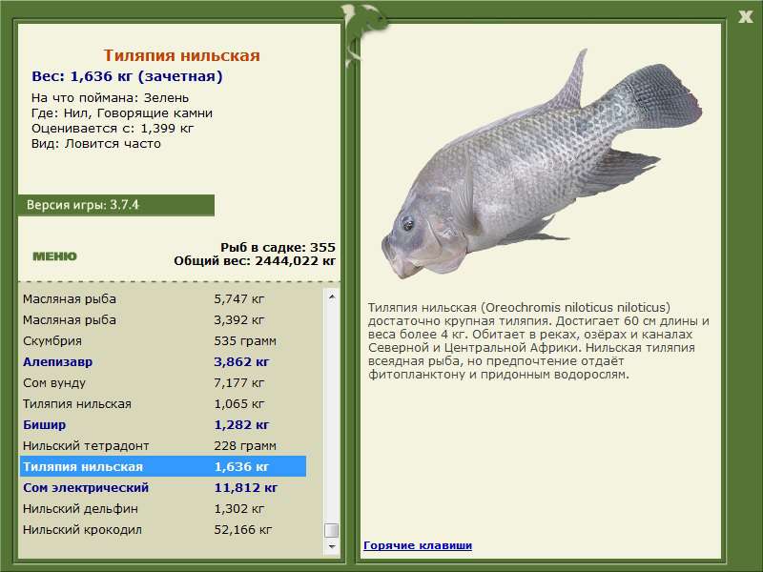Image resolution: width=763 pixels, height=572 pixels.
Task: Click the highlighted Тиляпия нильская 1,636 кг row
Action: [x=162, y=466]
